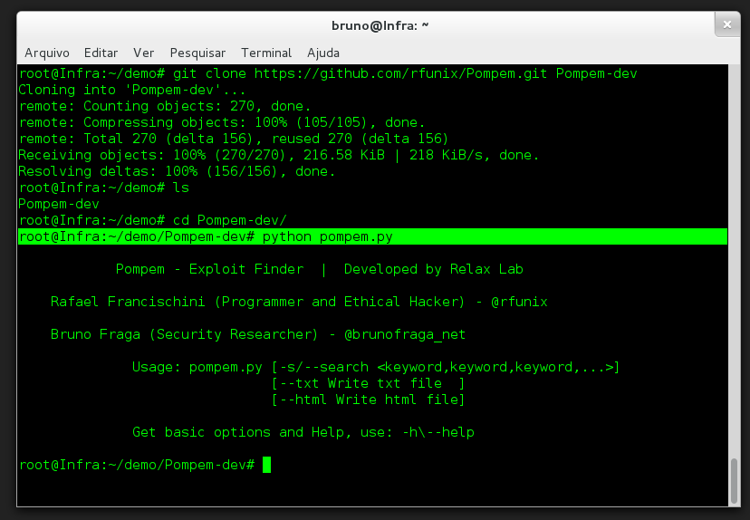
Task: Click the @brunofraga_net handle
Action: coord(405,334)
